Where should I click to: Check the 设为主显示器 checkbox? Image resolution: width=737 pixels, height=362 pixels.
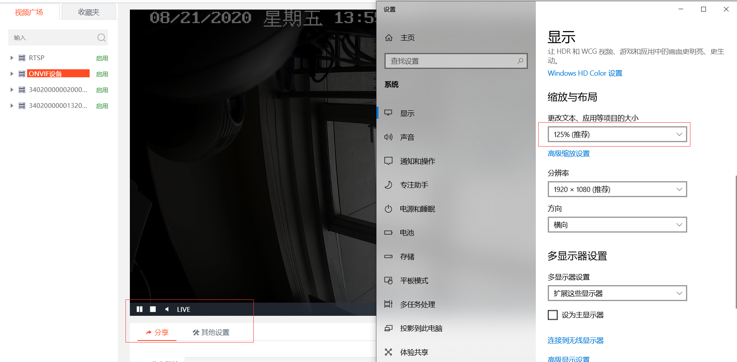(553, 315)
